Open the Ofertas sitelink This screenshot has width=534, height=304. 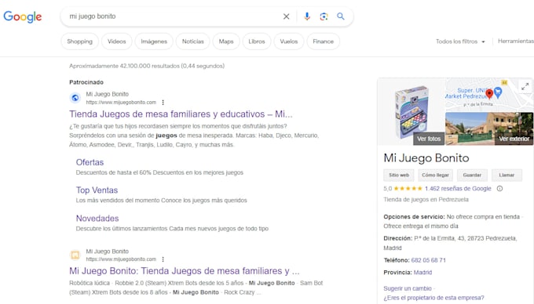click(90, 162)
